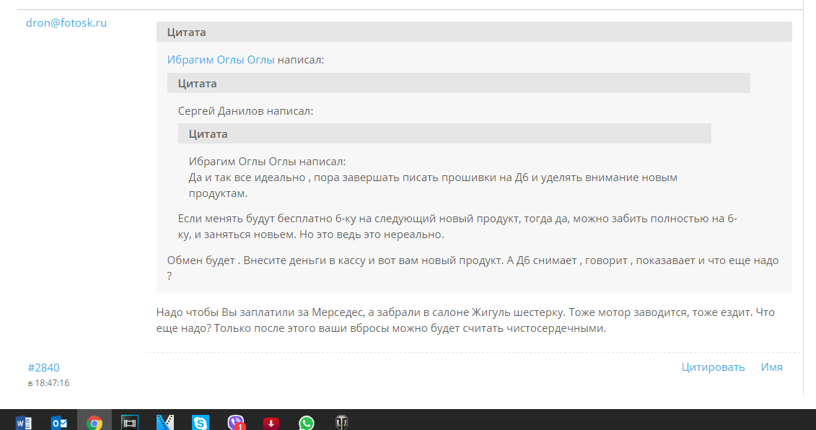Open Skype from the taskbar
The width and height of the screenshot is (816, 430).
click(201, 422)
